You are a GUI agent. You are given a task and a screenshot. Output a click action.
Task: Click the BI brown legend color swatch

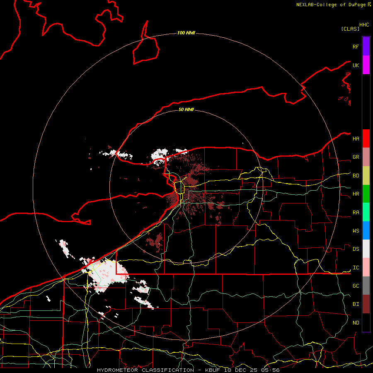[366, 304]
